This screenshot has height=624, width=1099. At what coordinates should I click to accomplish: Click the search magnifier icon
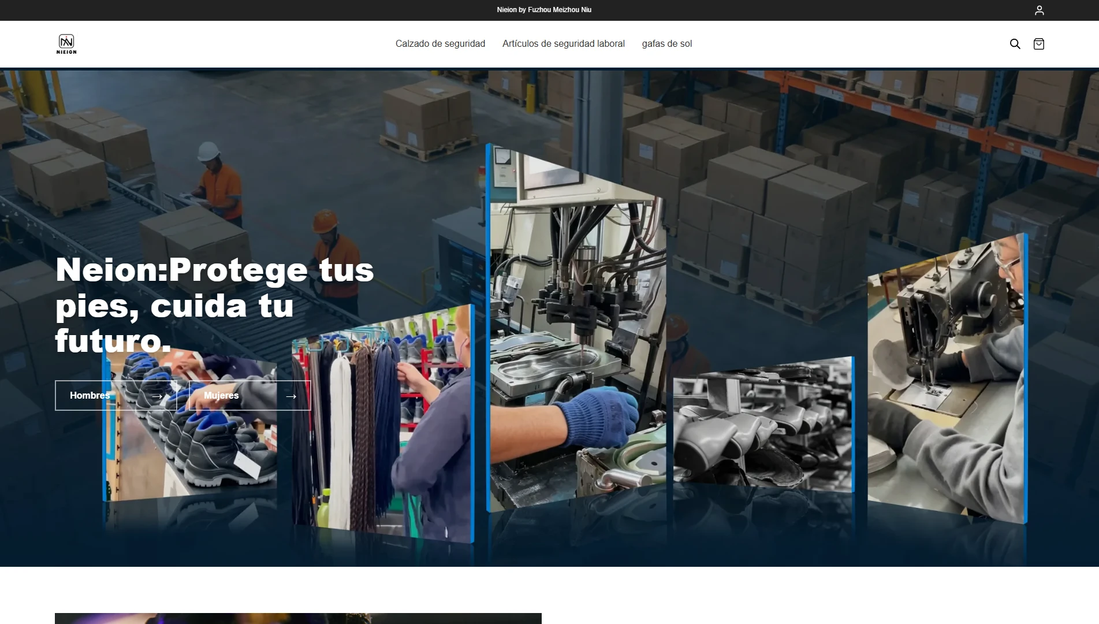[x=1015, y=44]
